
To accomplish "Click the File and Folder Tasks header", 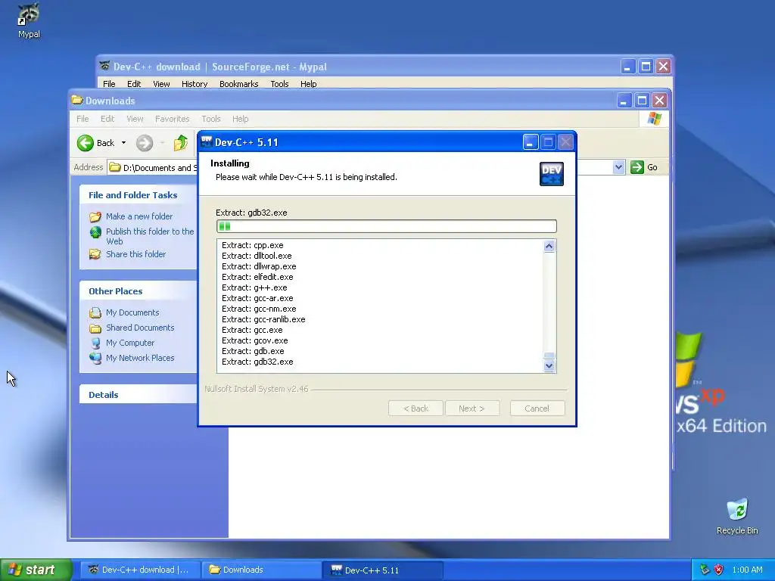I will [139, 195].
